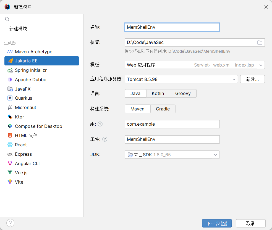Screen dimensions: 272x230
Task: Click the 工件 field MemShellEnv
Action: coord(172,139)
